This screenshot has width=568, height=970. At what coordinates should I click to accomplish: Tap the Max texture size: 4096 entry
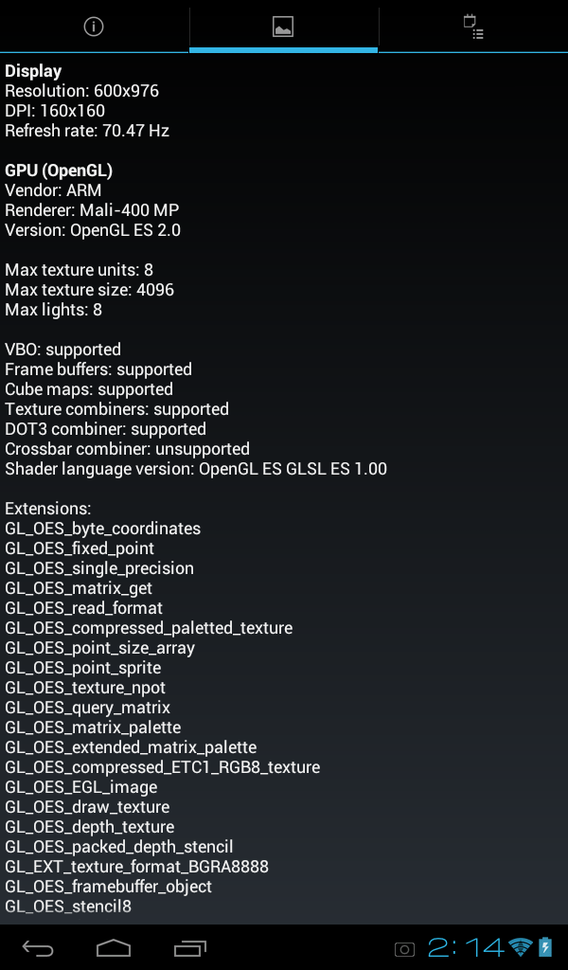[90, 290]
